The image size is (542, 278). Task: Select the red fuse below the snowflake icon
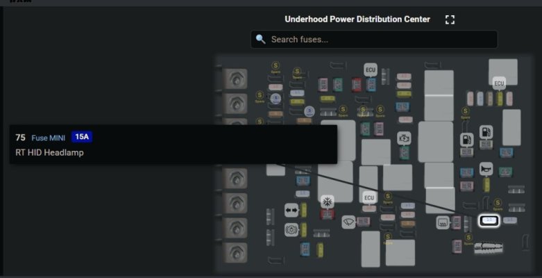[327, 214]
